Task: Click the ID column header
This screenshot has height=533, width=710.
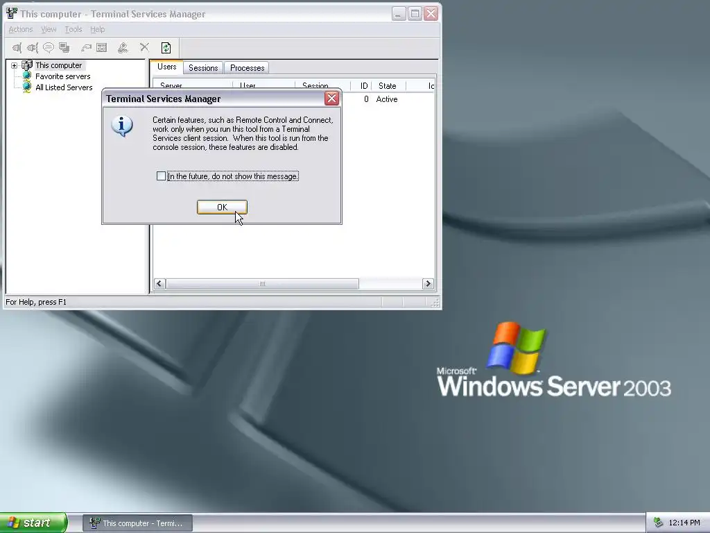Action: [x=361, y=85]
